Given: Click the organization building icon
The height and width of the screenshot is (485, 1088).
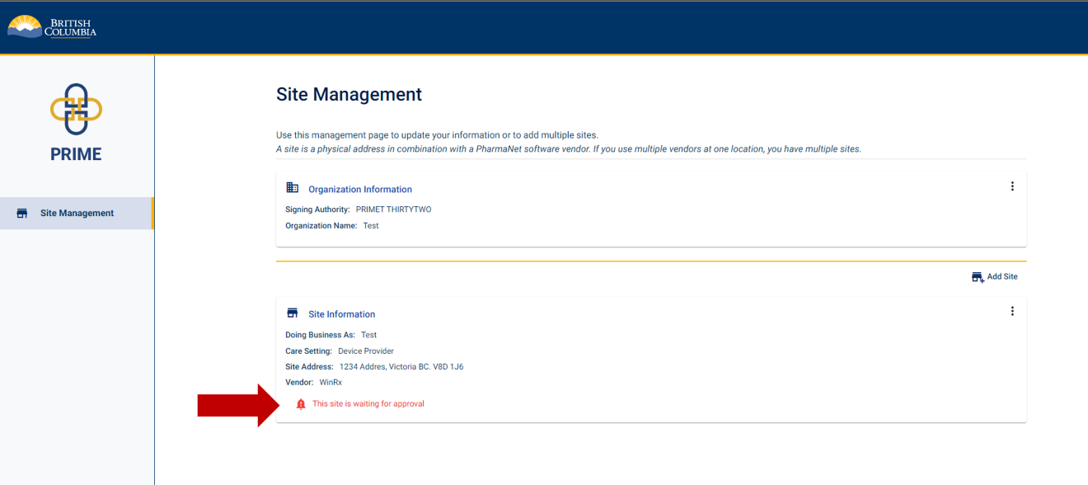Looking at the screenshot, I should 293,188.
